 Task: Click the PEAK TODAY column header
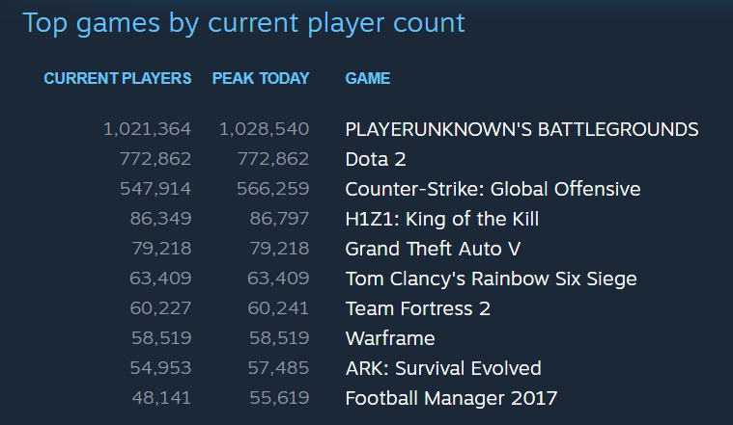pos(261,78)
